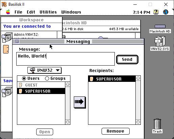Click Admin:VNW32: text in Workspace
This screenshot has width=174, height=139.
(x=26, y=34)
